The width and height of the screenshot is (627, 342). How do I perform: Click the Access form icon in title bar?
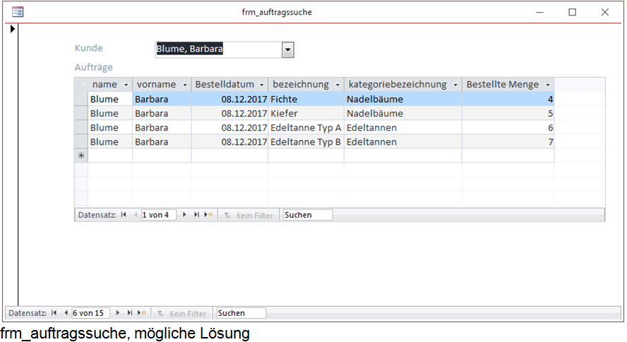coord(18,12)
